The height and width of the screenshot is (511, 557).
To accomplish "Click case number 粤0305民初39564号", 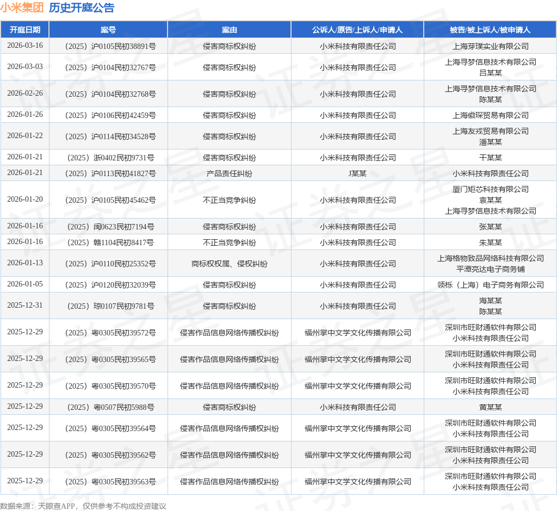I will point(123,428).
